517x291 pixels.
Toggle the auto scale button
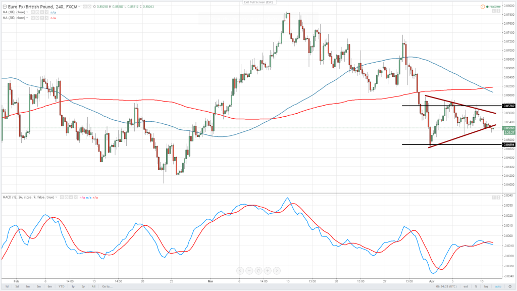[x=498, y=286]
